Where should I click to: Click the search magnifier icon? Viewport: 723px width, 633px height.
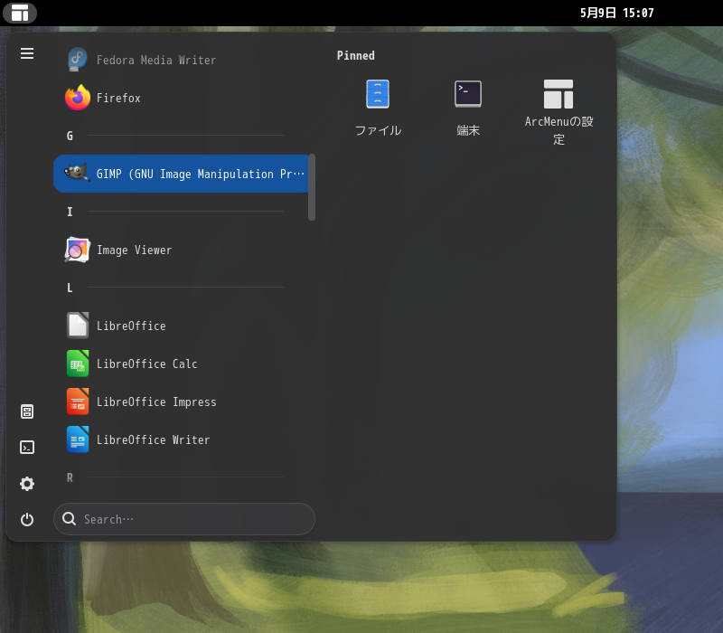click(70, 518)
